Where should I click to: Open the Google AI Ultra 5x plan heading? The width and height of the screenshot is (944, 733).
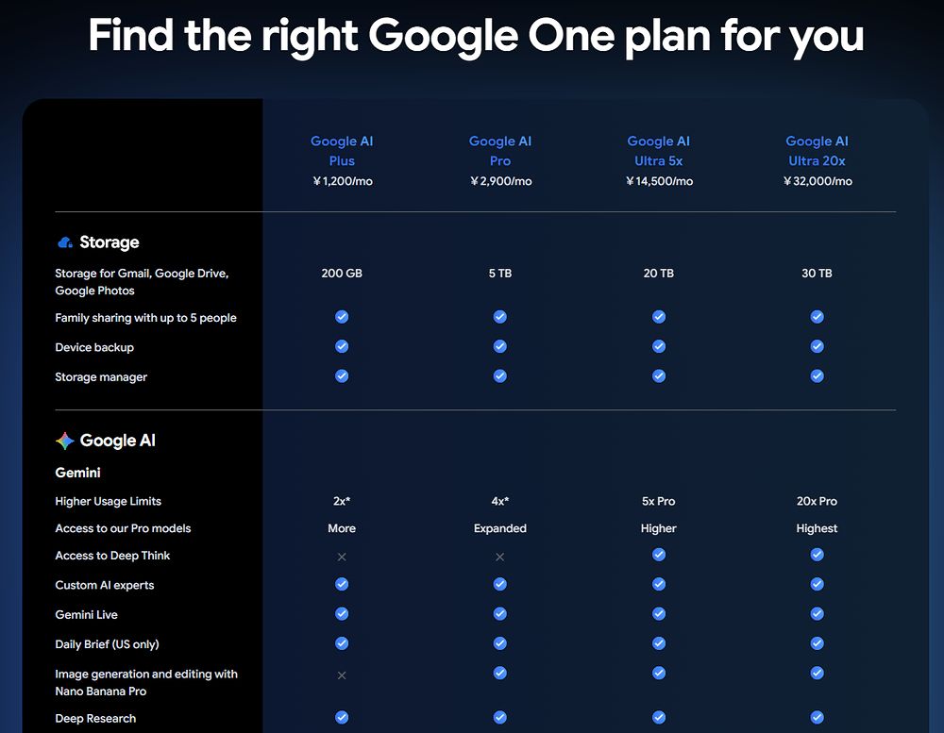(x=659, y=151)
